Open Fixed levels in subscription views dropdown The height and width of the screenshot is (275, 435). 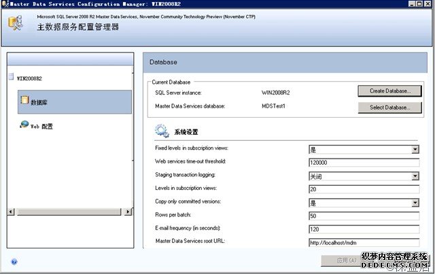[415, 150]
